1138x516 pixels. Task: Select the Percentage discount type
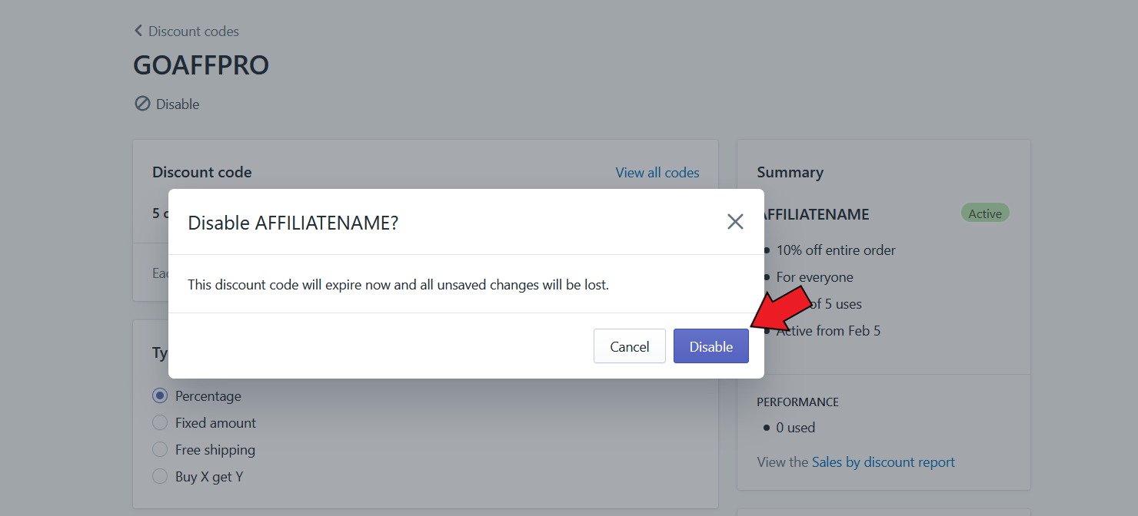160,395
